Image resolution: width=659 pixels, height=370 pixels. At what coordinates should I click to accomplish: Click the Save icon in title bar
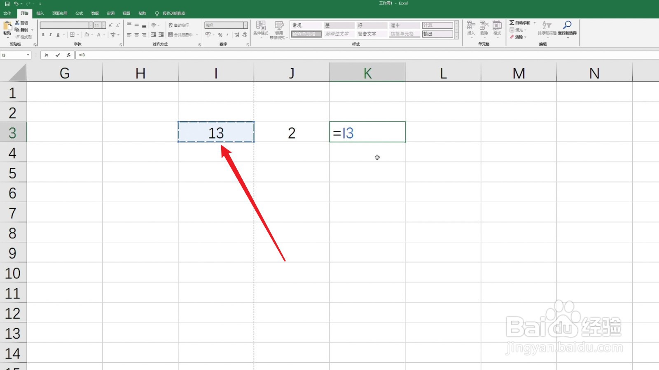point(7,4)
